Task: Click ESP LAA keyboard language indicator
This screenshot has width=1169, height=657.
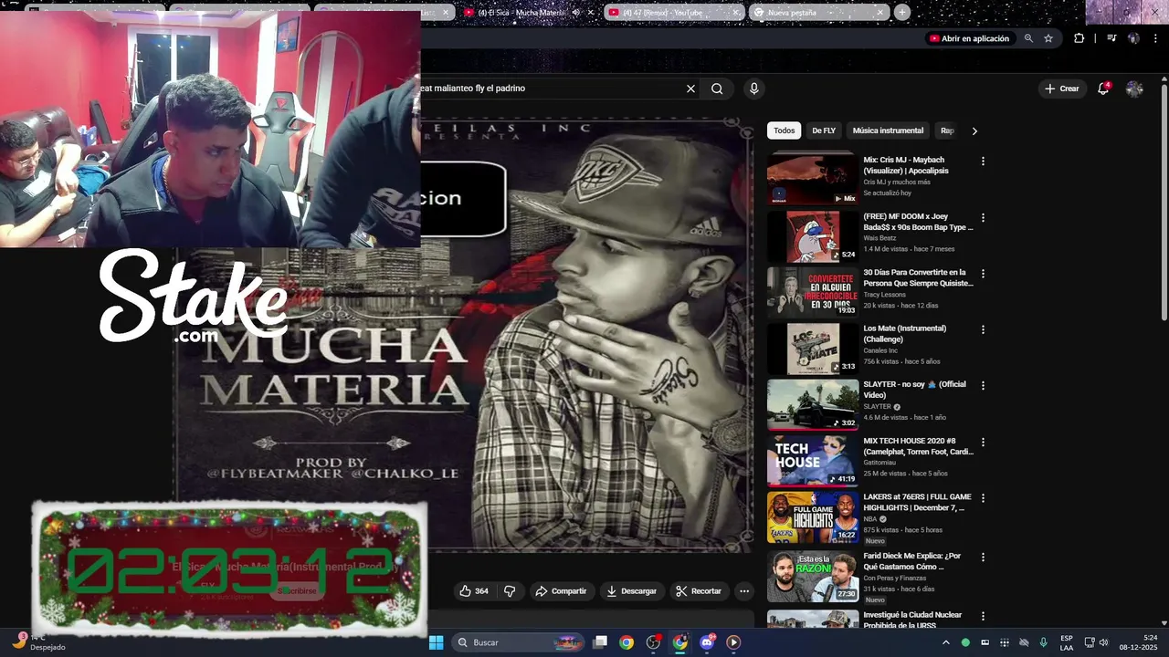Action: tap(1067, 642)
